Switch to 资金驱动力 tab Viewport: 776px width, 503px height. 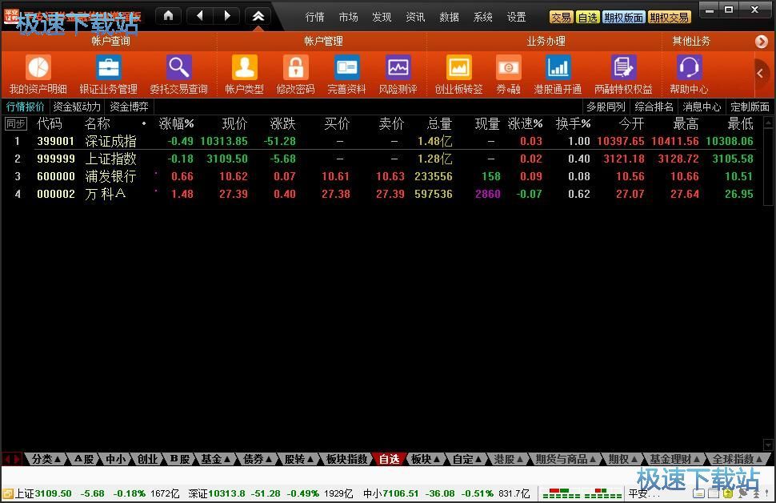point(77,107)
